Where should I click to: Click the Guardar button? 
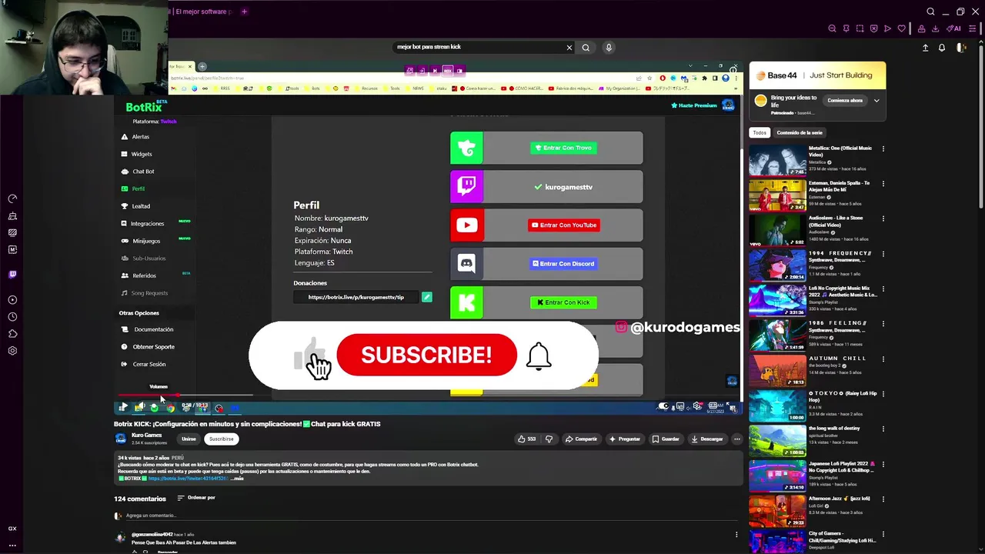[x=666, y=439]
